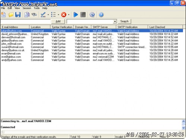Click the red X delete icon
The height and width of the screenshot is (139, 186).
pos(64,14)
